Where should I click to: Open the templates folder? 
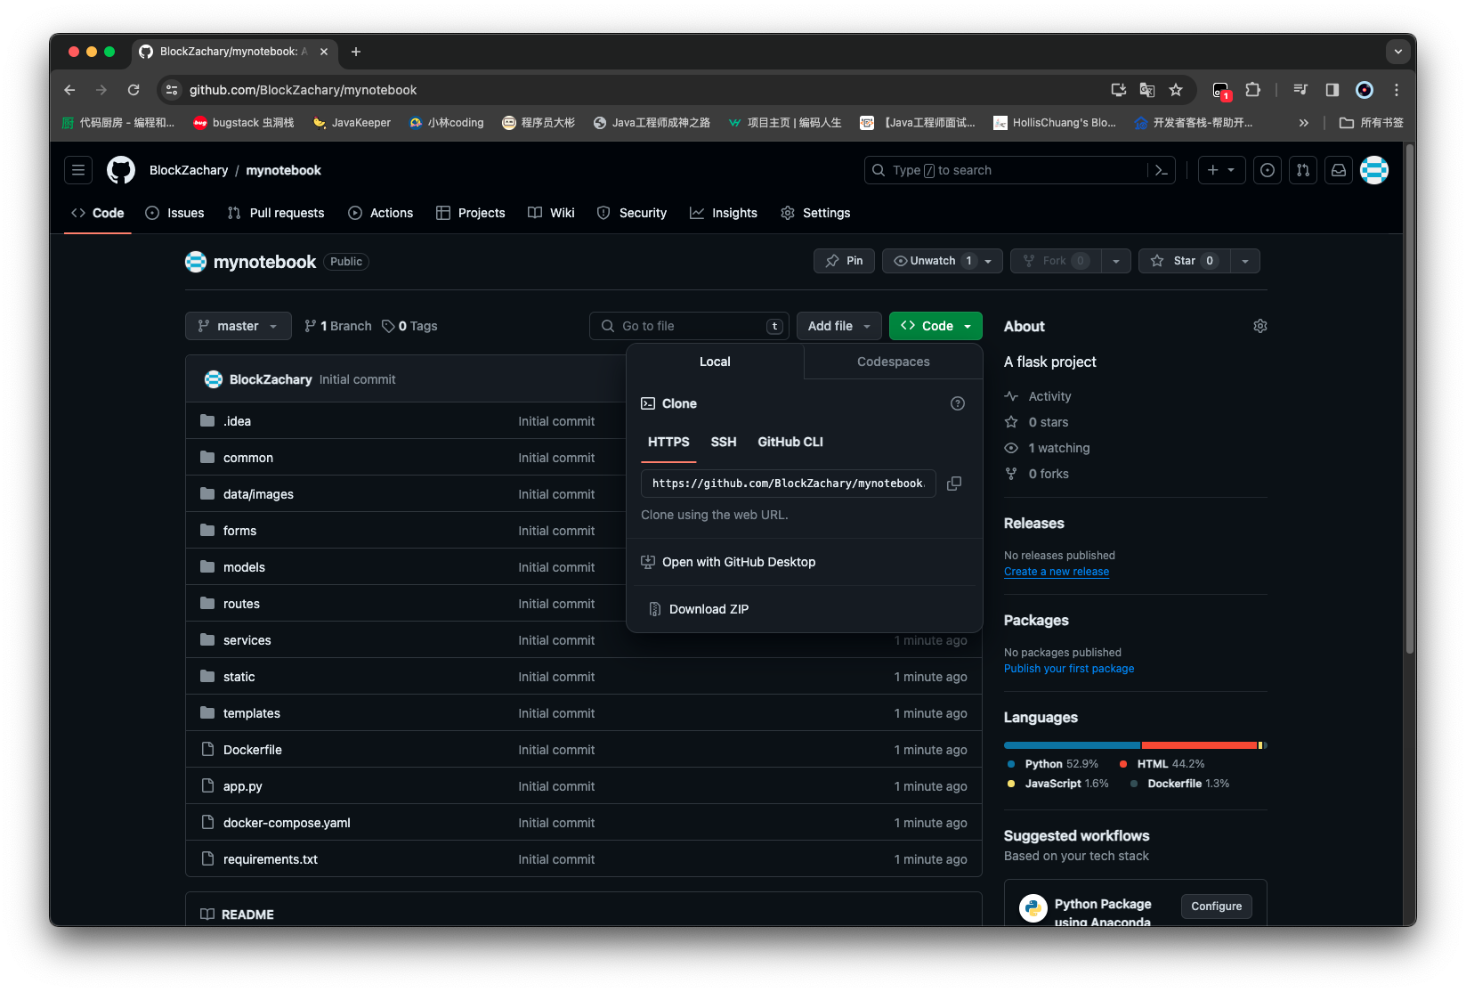252,713
